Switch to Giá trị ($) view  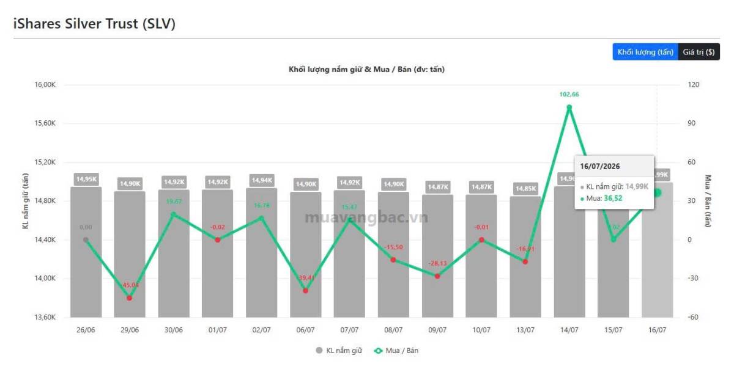699,52
